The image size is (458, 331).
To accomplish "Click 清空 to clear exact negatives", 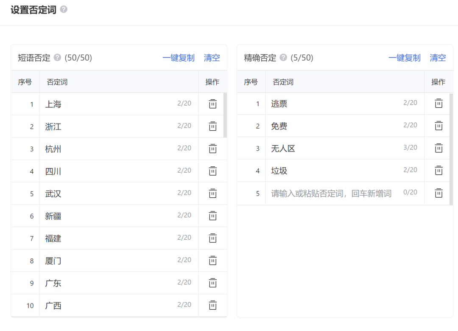I will coord(438,58).
